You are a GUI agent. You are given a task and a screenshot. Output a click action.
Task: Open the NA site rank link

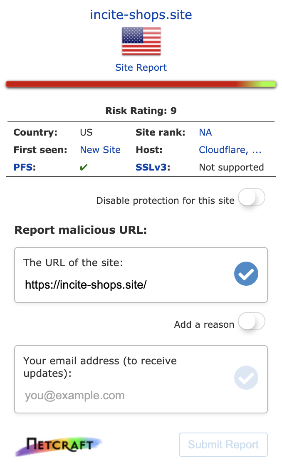click(205, 132)
